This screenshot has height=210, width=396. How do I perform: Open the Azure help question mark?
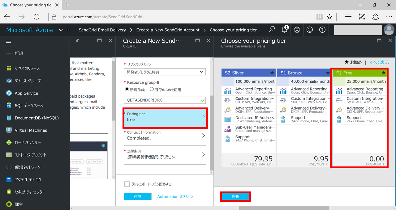click(322, 30)
